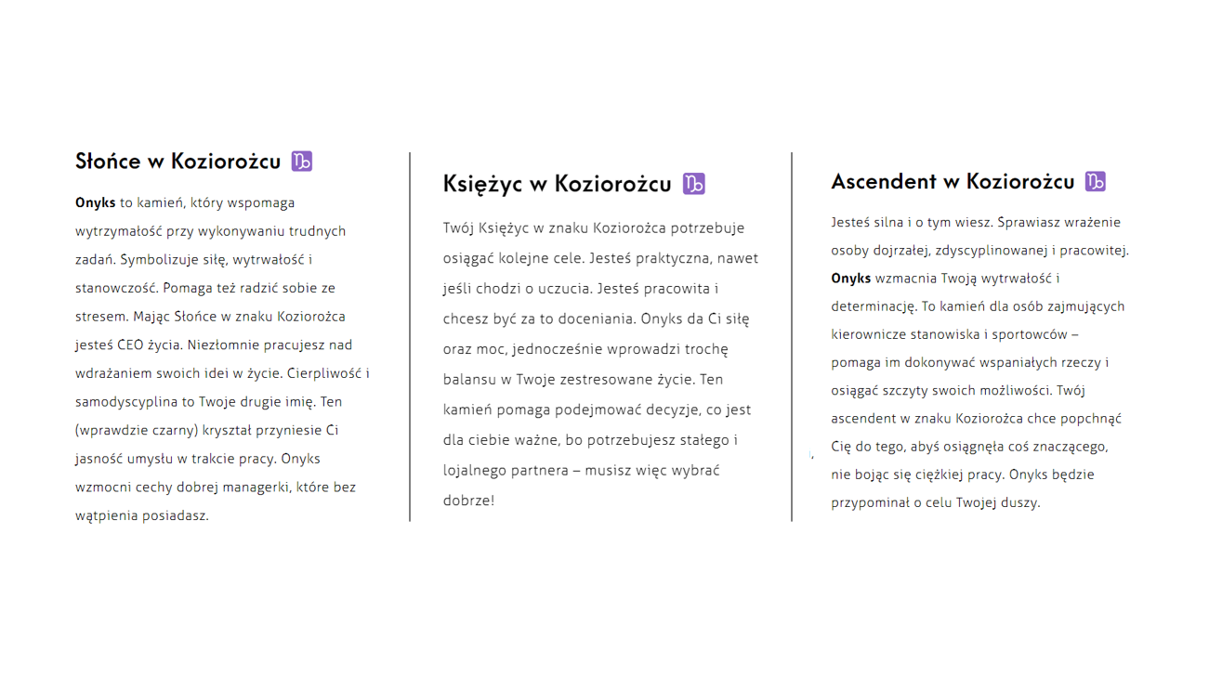Viewport: 1209px width, 676px height.
Task: Click the Capricorn symbol beside Księżyc heading
Action: click(x=694, y=184)
